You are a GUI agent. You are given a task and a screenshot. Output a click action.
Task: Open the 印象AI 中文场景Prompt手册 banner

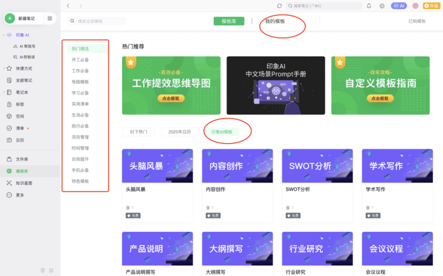point(276,86)
